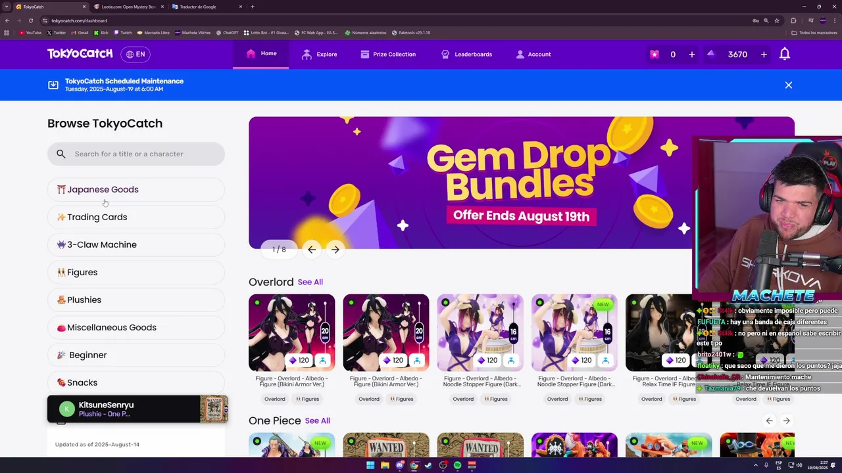Add gems with the plus beside 3670
This screenshot has width=842, height=473.
(764, 55)
